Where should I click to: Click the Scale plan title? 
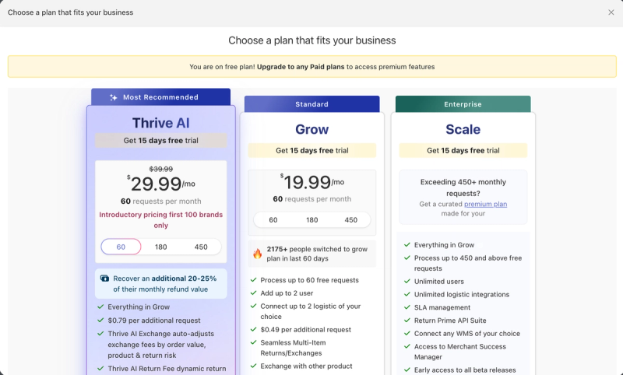tap(463, 129)
